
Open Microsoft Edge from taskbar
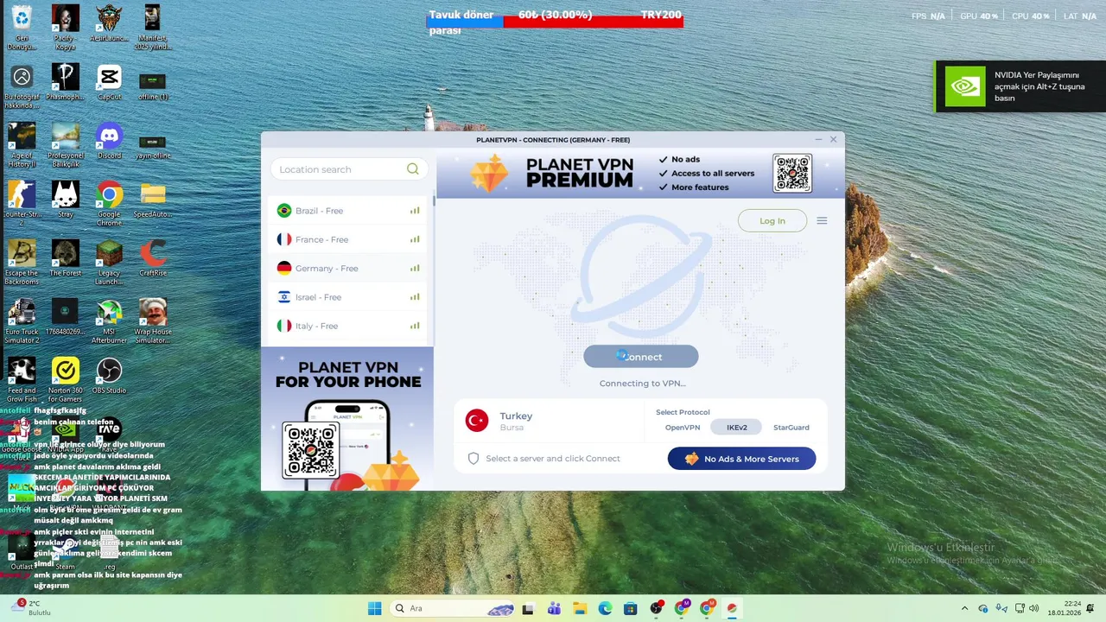tap(605, 608)
